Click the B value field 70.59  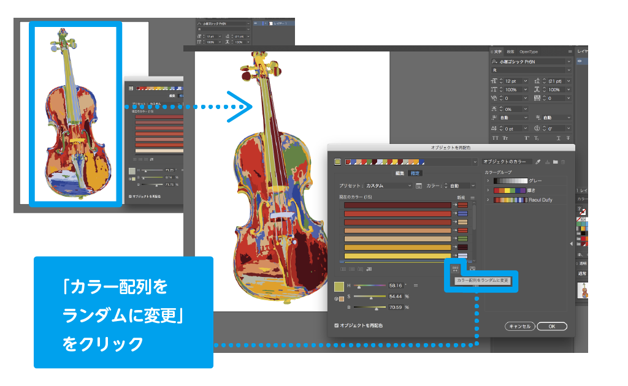[396, 308]
